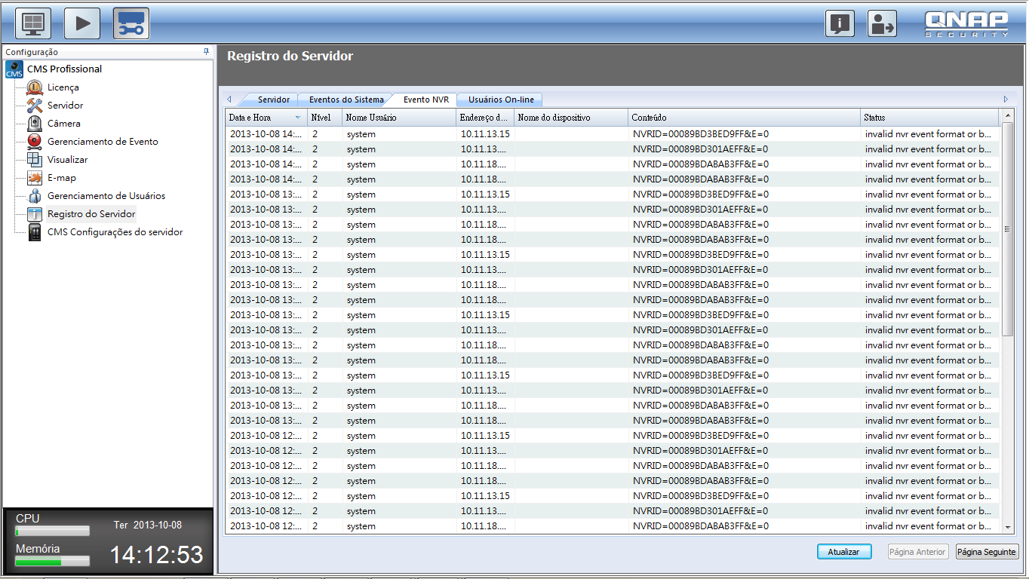The width and height of the screenshot is (1029, 579).
Task: Click the user logout icon
Action: click(x=882, y=23)
